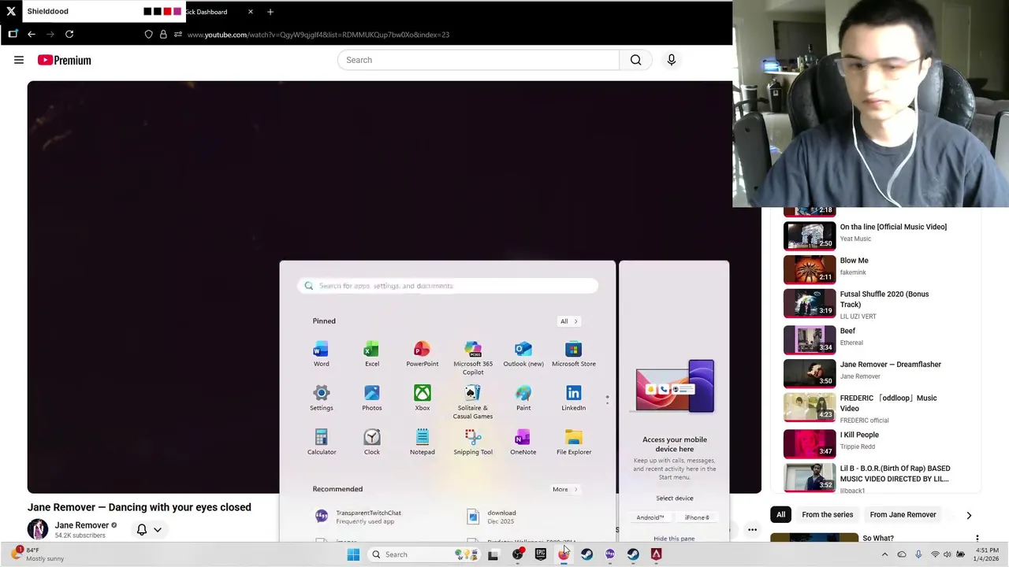Open Notepad from pinned apps
1009x567 pixels.
point(422,443)
